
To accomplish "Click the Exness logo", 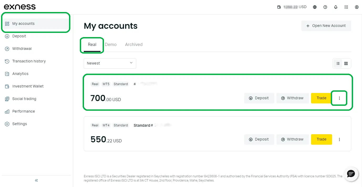I will [20, 7].
